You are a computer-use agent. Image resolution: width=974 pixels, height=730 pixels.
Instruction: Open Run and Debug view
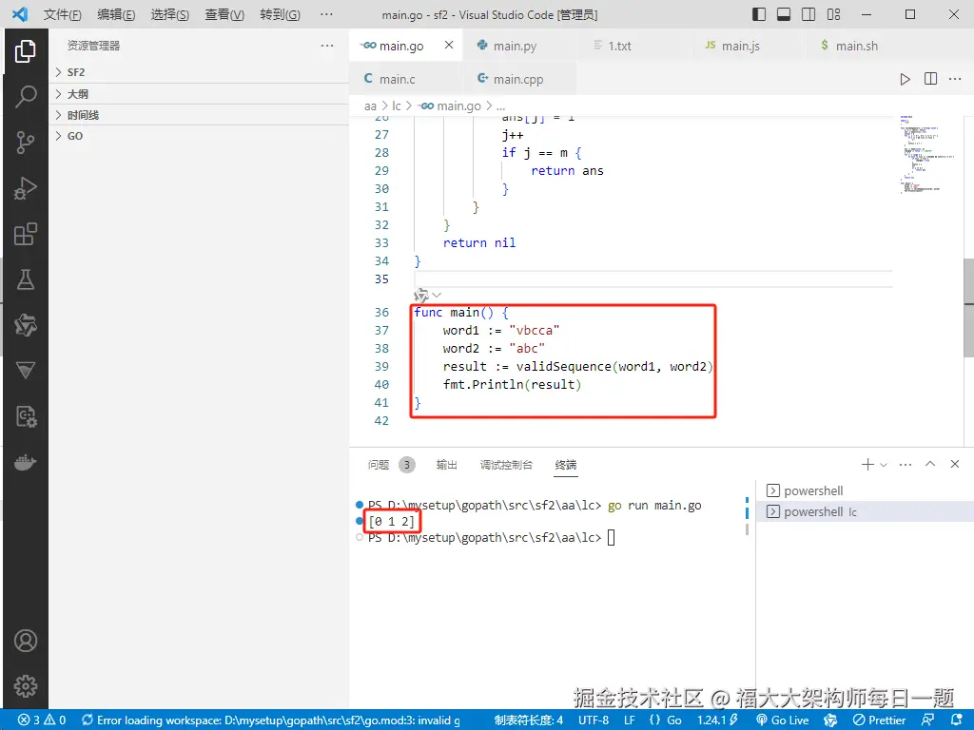[x=26, y=188]
